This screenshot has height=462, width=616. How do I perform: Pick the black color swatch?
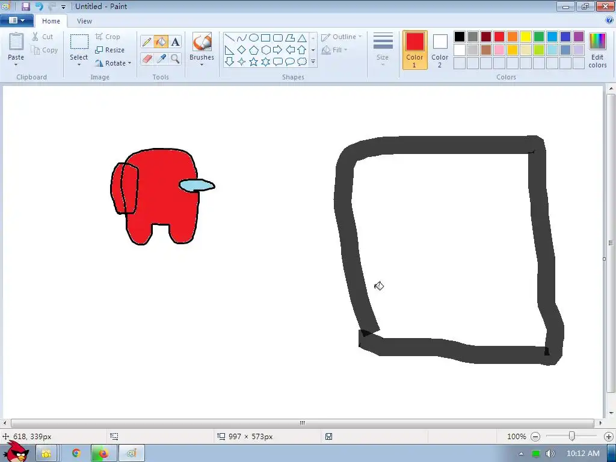tap(460, 37)
